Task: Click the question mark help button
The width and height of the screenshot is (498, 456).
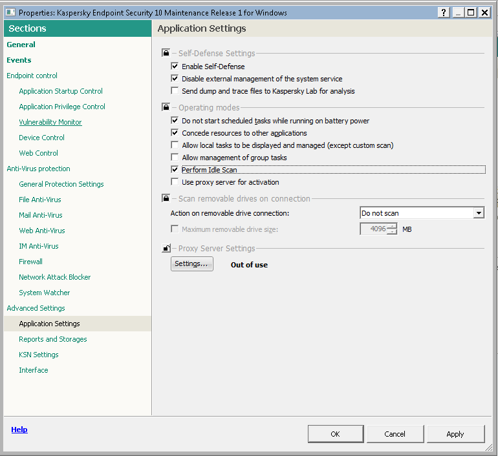Action: point(444,12)
